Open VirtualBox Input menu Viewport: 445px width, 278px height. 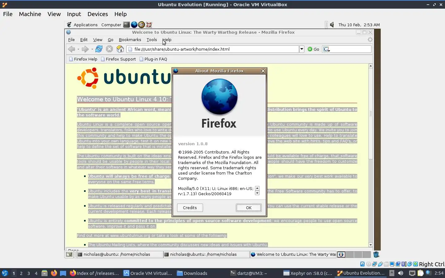coord(74,14)
